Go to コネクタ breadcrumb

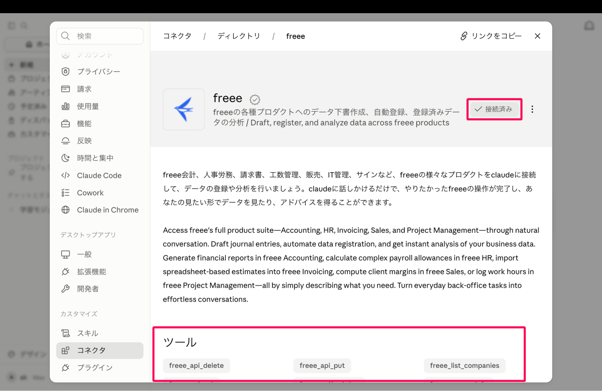pyautogui.click(x=177, y=36)
